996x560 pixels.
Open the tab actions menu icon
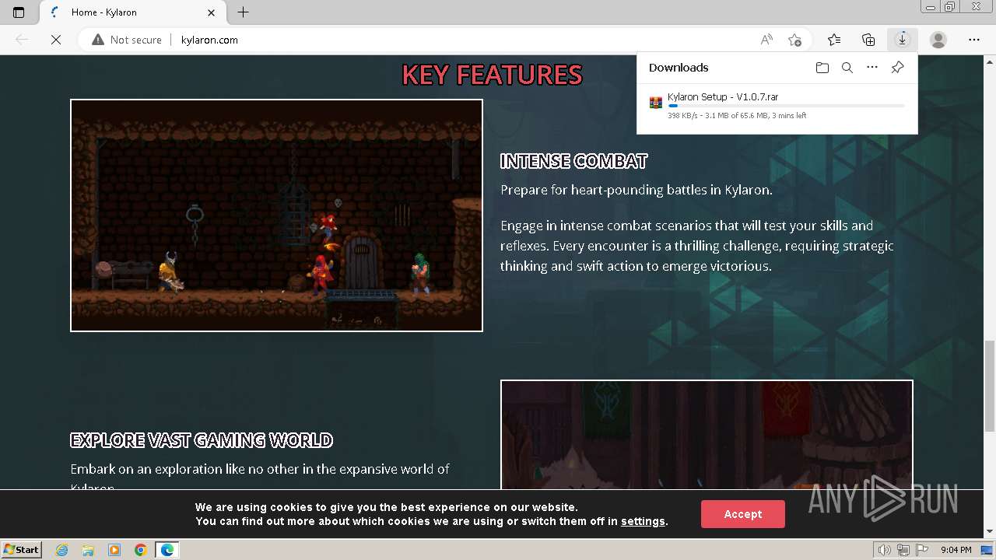(19, 12)
